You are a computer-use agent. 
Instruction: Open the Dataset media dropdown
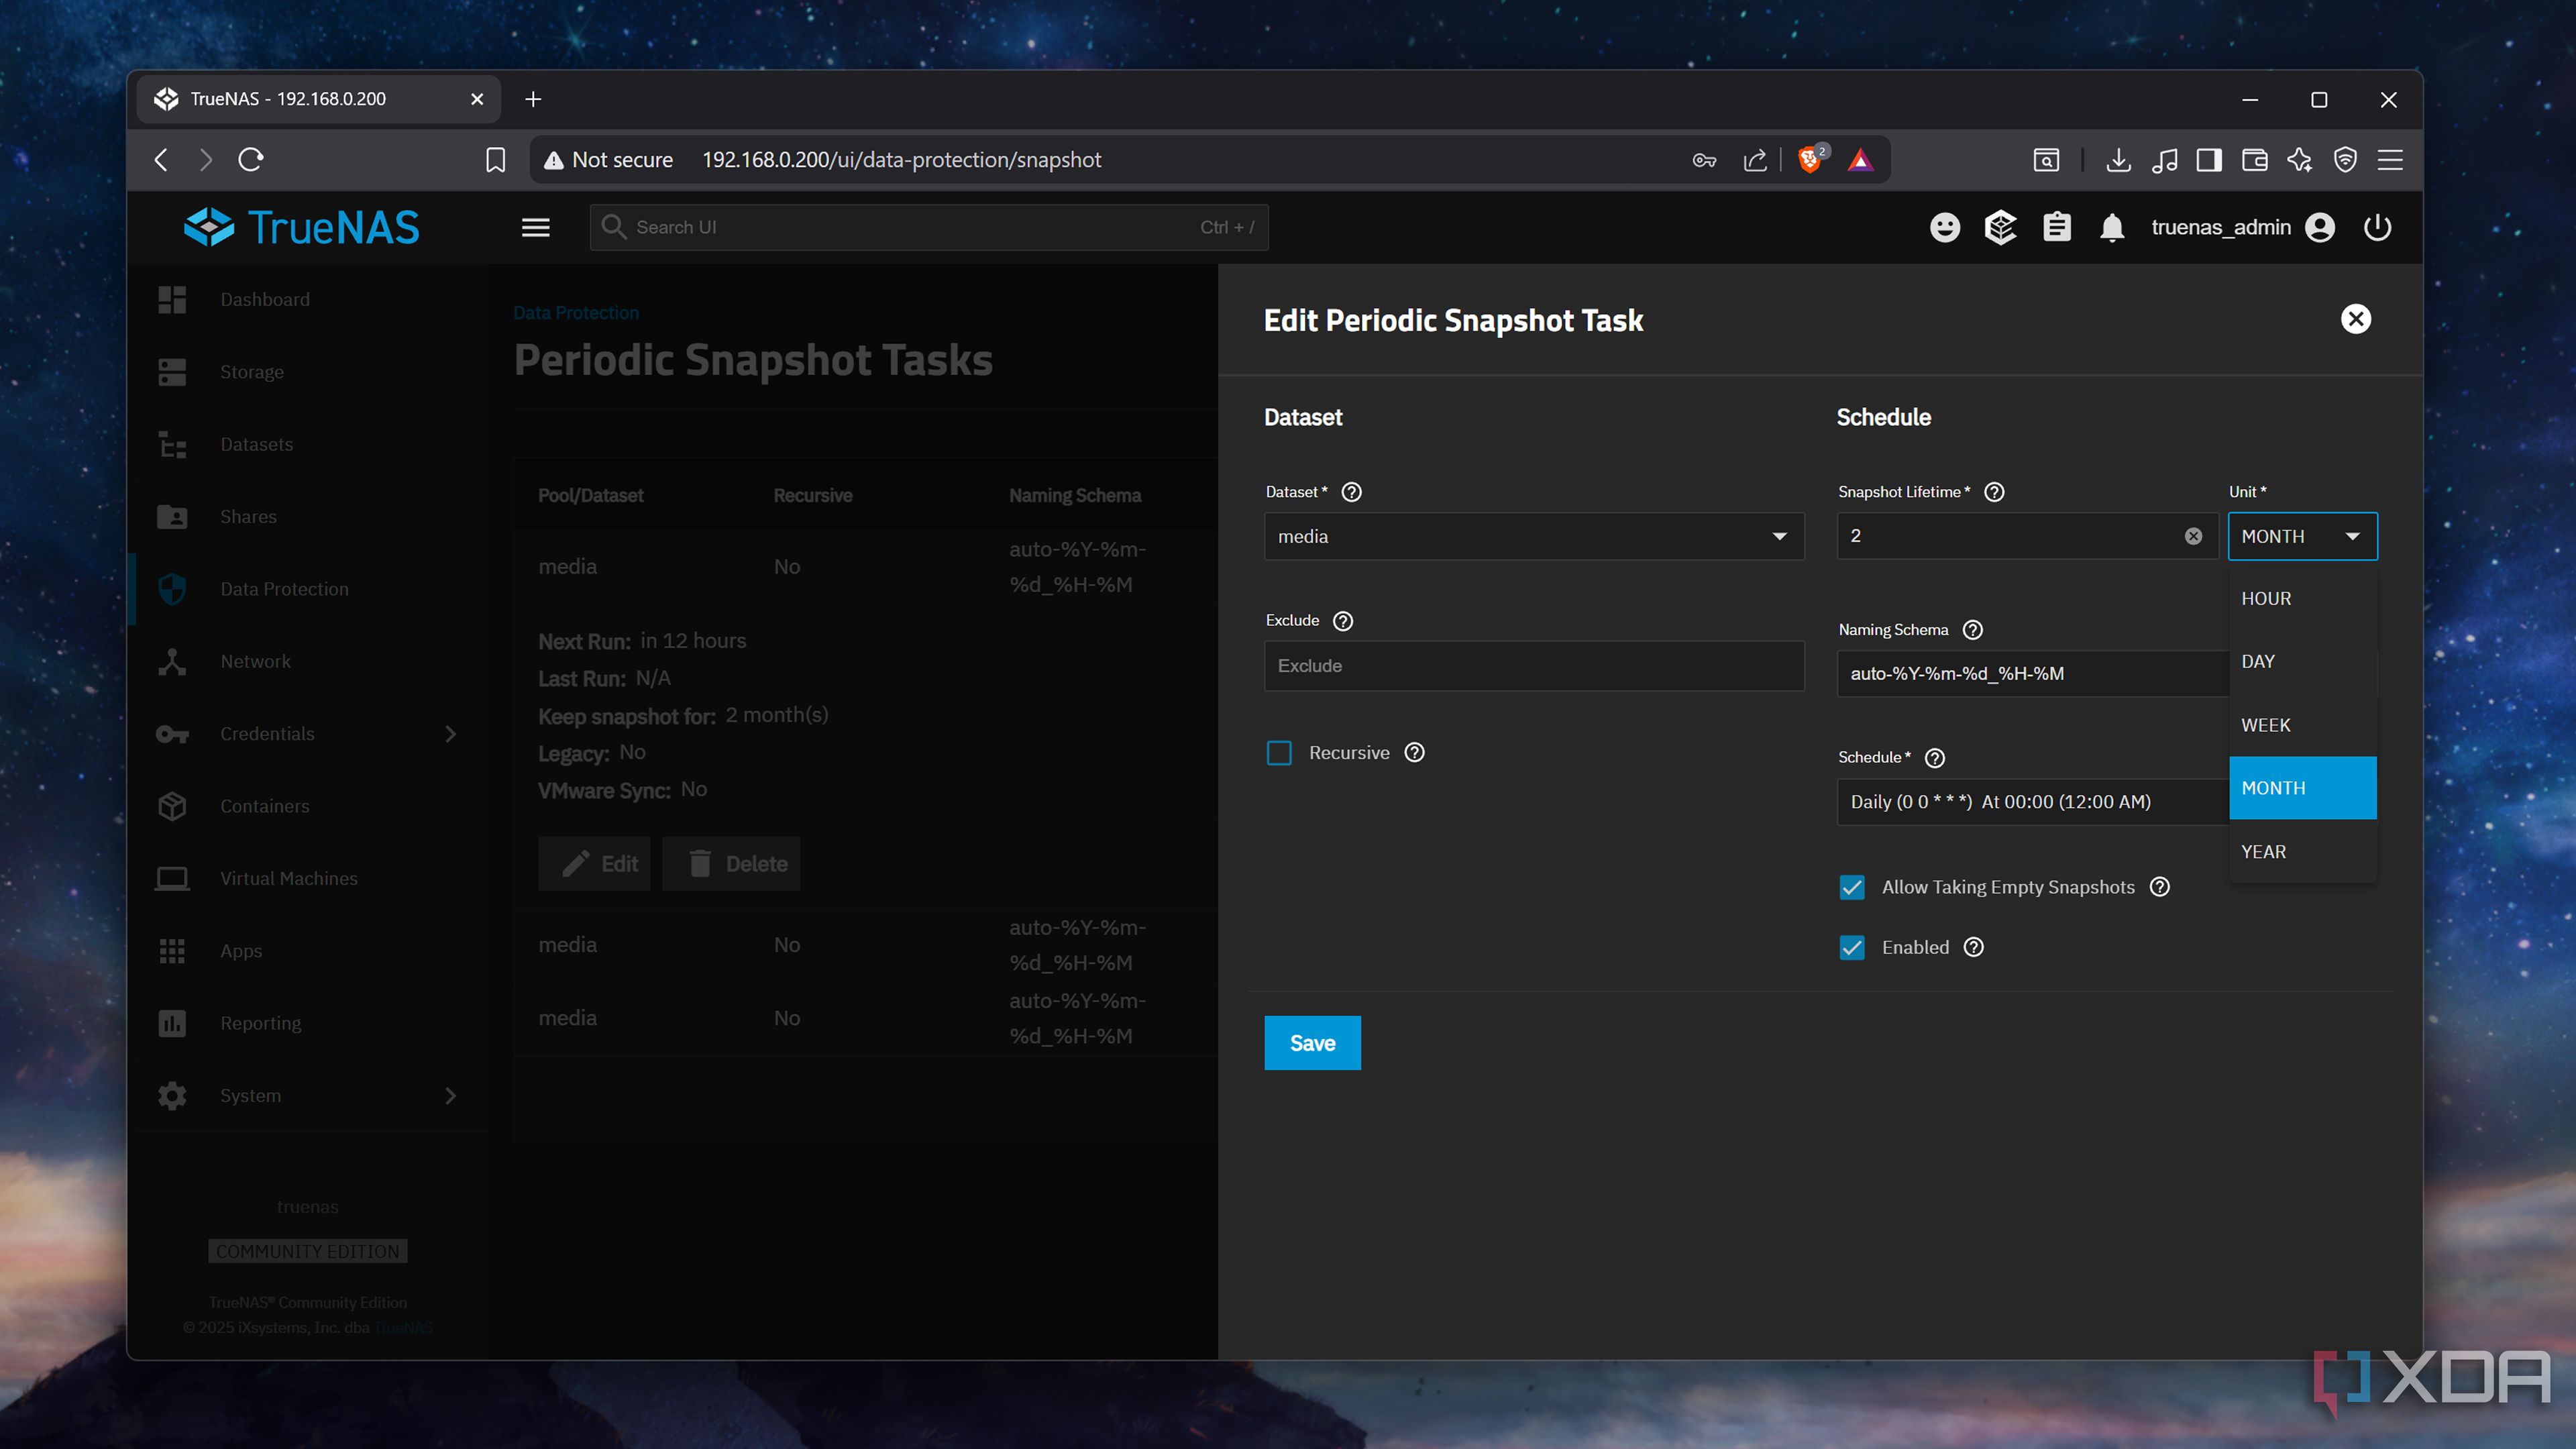[1533, 536]
